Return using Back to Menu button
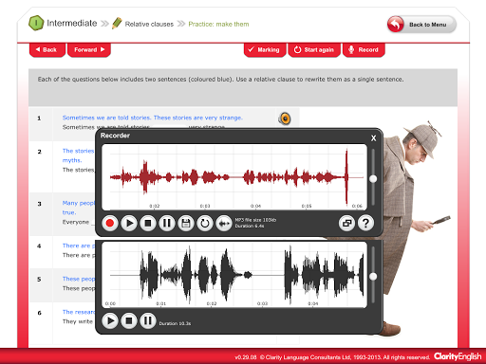The width and height of the screenshot is (486, 364). [421, 25]
